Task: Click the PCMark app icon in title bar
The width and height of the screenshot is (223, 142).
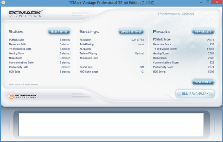Action: tap(3, 2)
